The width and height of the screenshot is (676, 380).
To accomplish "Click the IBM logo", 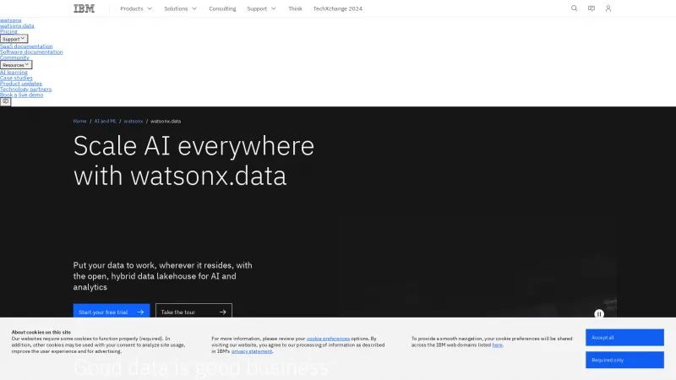I will click(84, 8).
